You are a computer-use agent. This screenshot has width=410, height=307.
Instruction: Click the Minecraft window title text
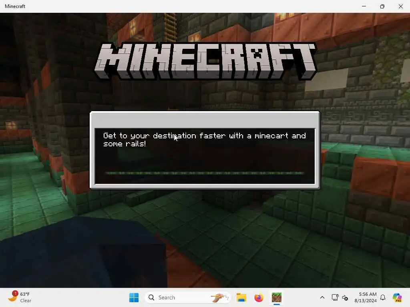(x=15, y=6)
